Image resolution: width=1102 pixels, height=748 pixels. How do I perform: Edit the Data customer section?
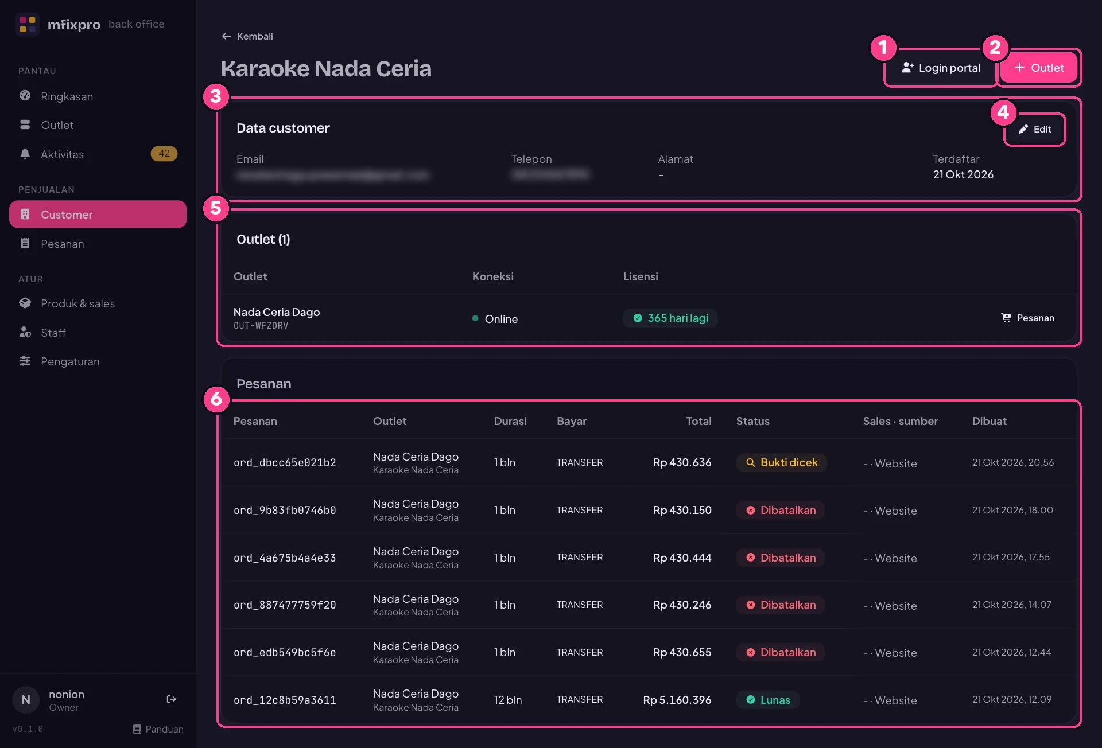[x=1035, y=129]
